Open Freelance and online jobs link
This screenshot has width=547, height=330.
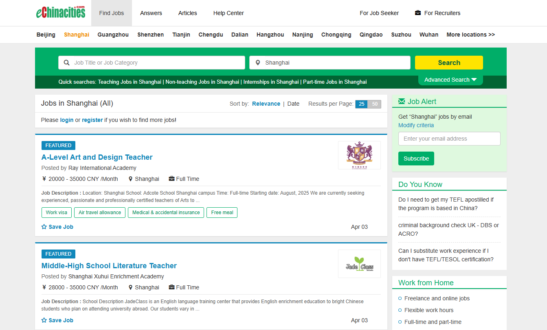[x=437, y=298]
